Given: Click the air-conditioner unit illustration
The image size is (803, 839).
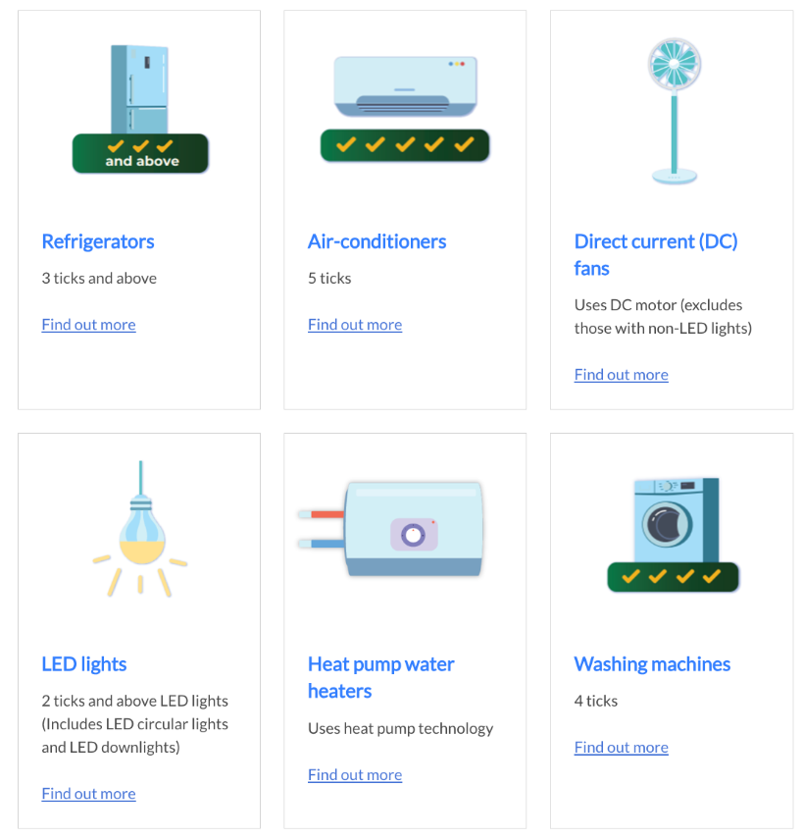Looking at the screenshot, I should point(405,86).
